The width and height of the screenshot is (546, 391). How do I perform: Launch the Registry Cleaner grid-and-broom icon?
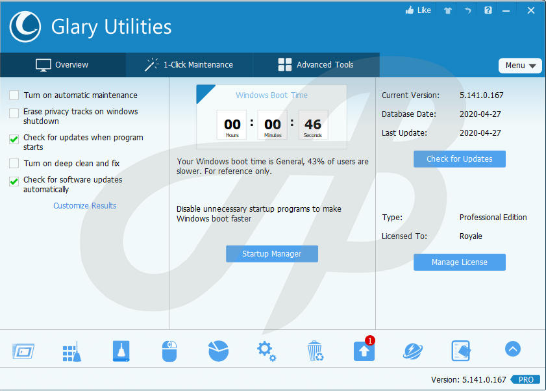coord(71,351)
